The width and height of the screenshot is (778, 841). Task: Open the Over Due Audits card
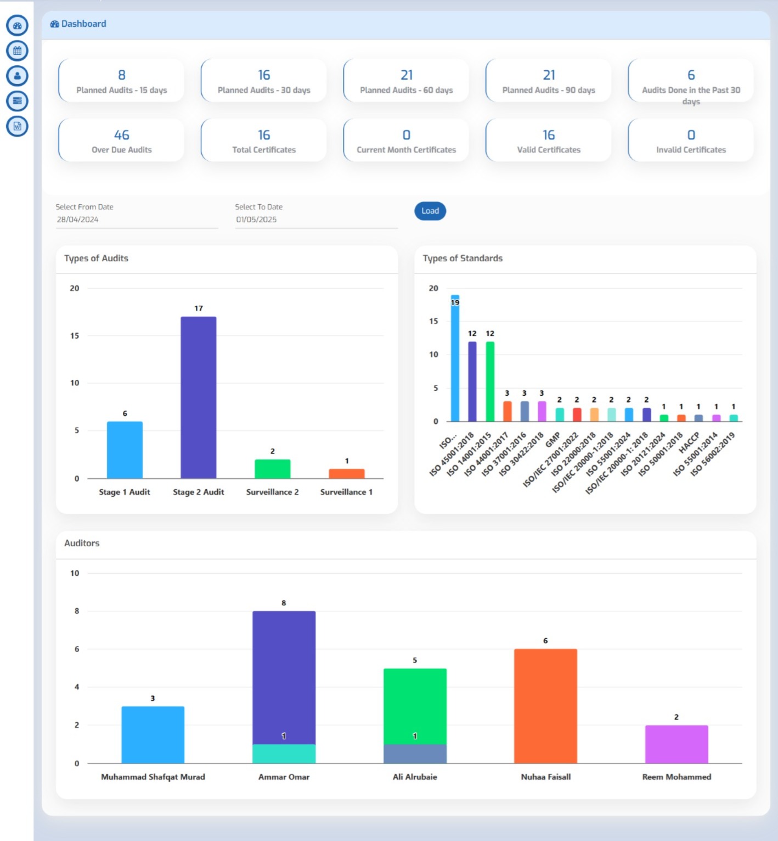(121, 141)
